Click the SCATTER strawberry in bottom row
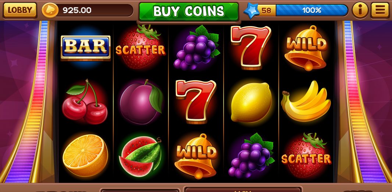Image resolution: width=392 pixels, height=192 pixels. coord(306,155)
